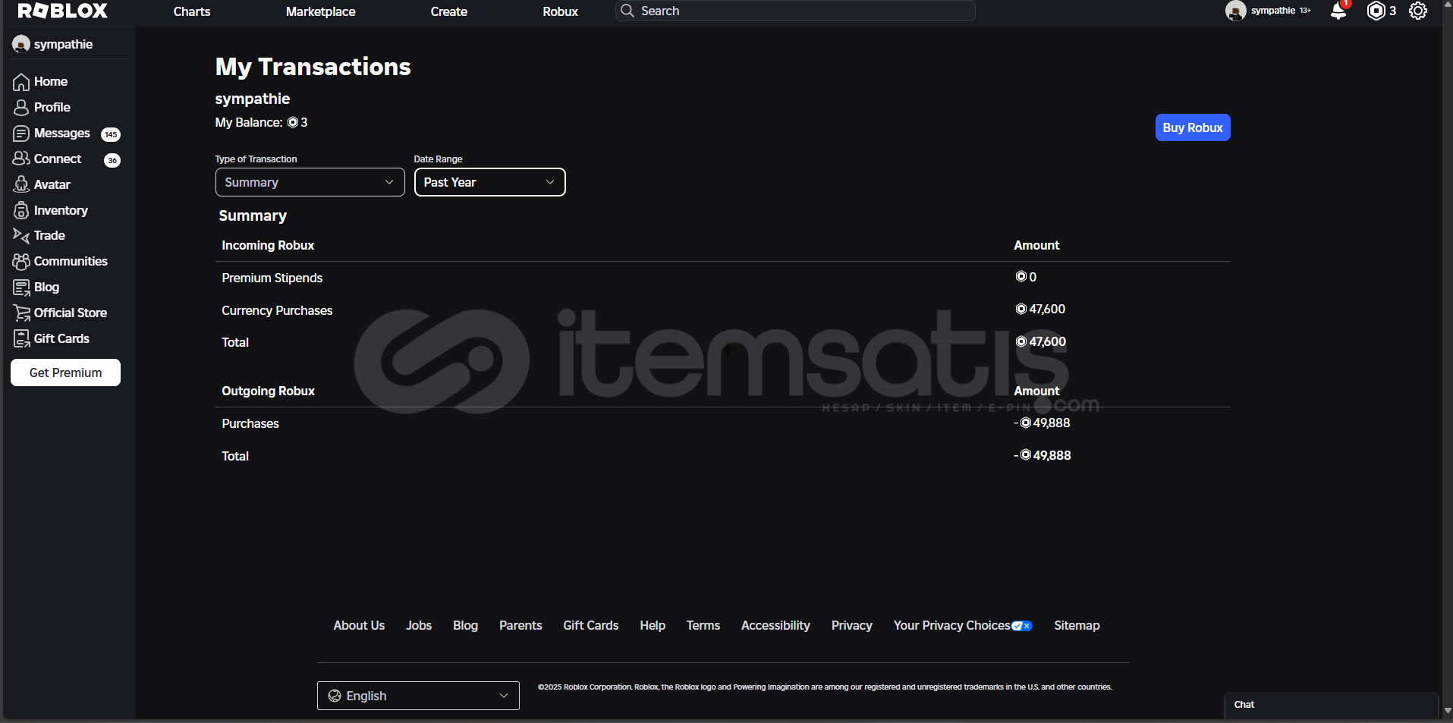Open the Terms footer link
The height and width of the screenshot is (723, 1453).
click(x=703, y=625)
